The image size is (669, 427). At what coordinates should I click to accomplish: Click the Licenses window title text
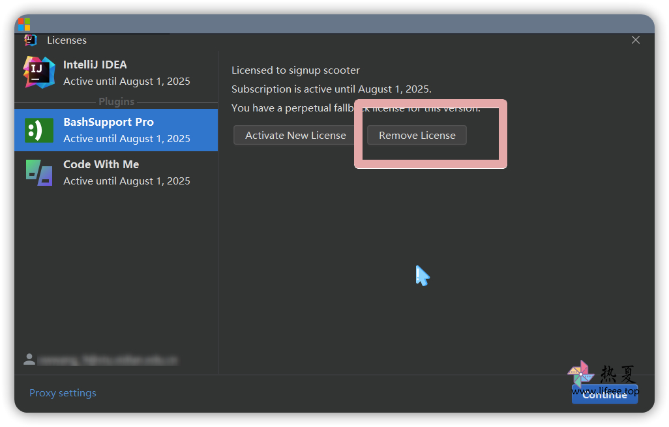(x=67, y=40)
